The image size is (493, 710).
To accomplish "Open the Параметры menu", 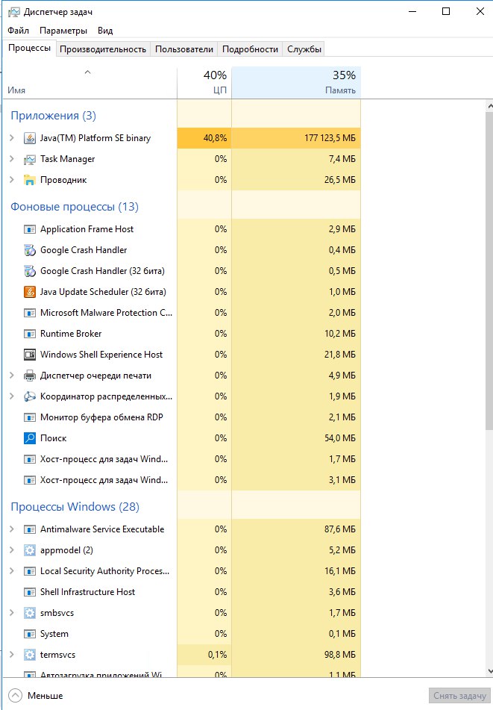I will tap(63, 31).
